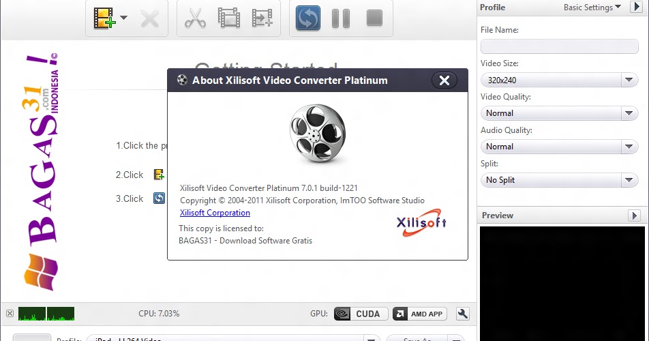The width and height of the screenshot is (649, 341).
Task: Click the Xilisoft brand logo
Action: (421, 222)
